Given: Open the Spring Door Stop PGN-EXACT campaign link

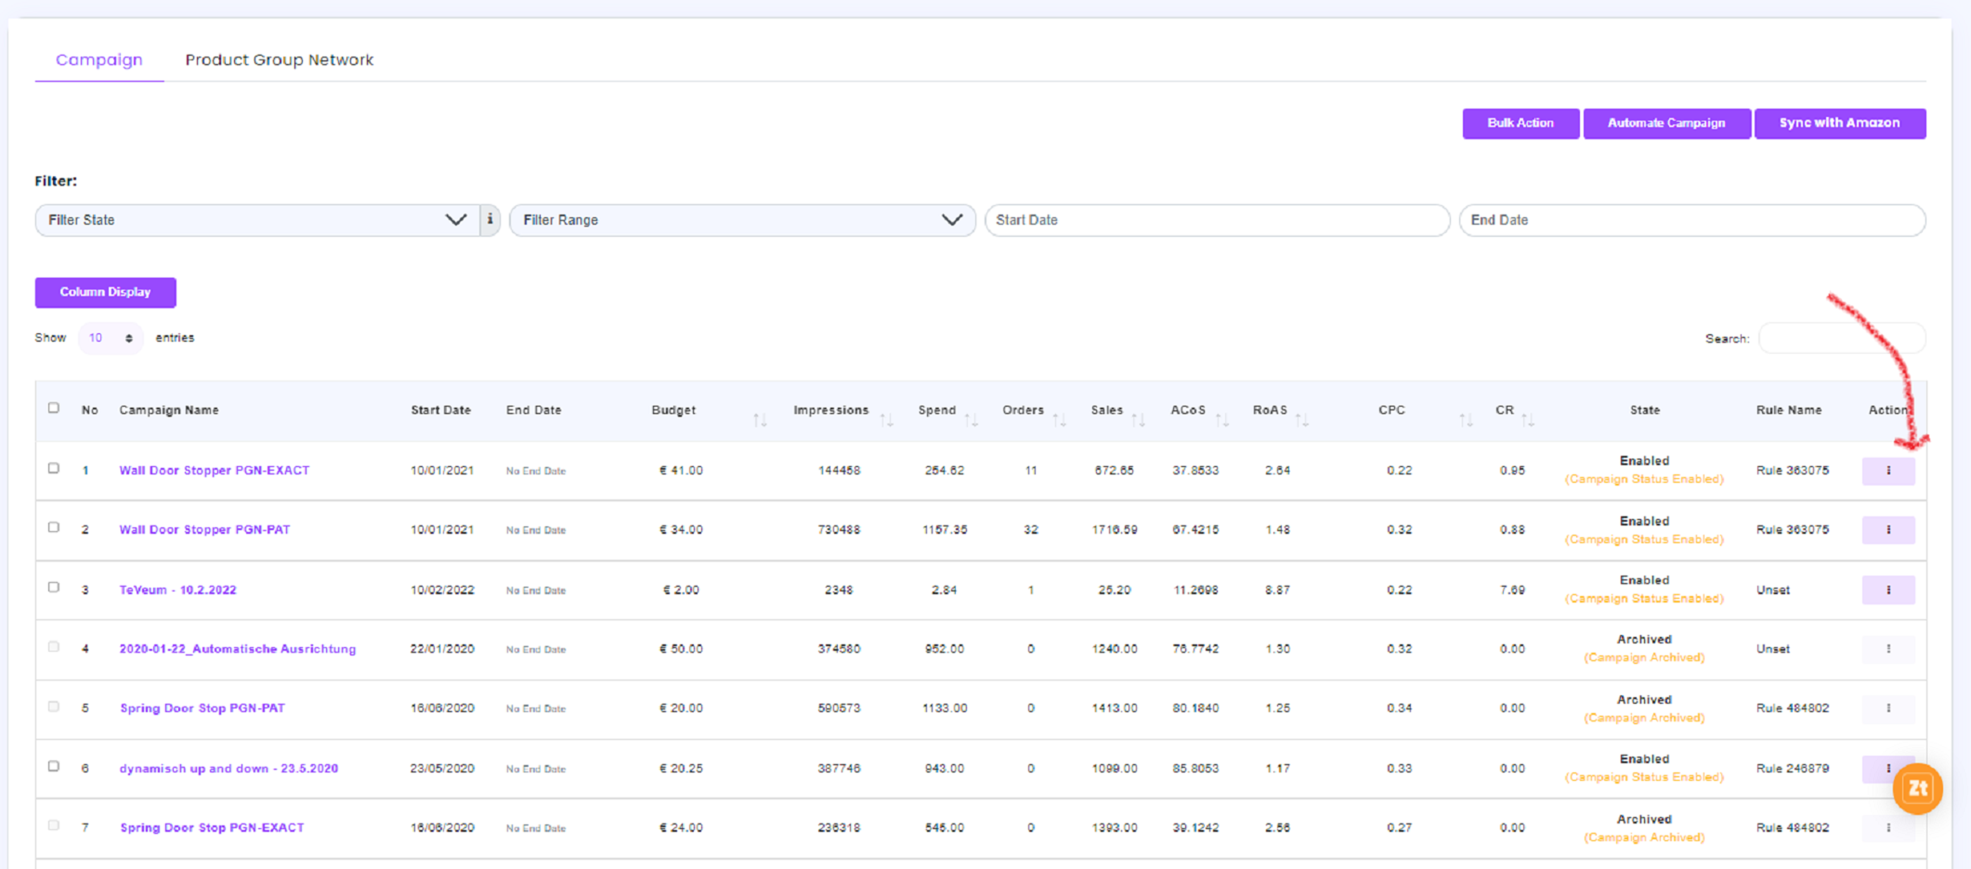Looking at the screenshot, I should tap(212, 828).
